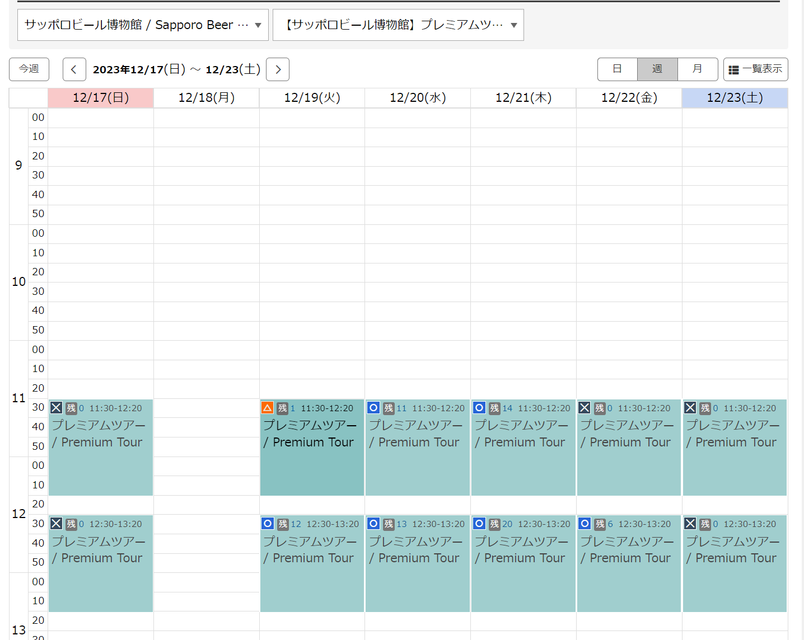Click the date range 2023年12/17(日) ～ 12/23(土) label
The width and height of the screenshot is (804, 640).
[x=176, y=69]
